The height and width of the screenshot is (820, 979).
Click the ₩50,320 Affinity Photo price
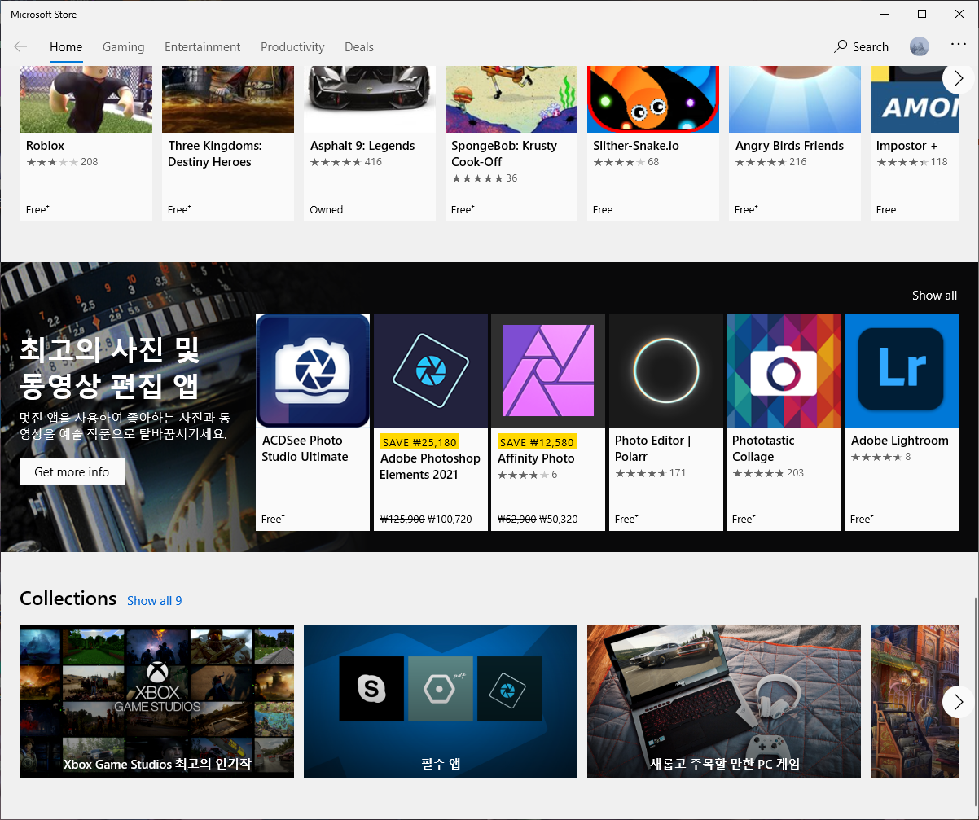559,519
